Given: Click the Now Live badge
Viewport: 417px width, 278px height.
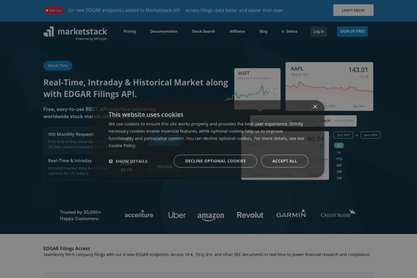Looking at the screenshot, I should 53,10.
